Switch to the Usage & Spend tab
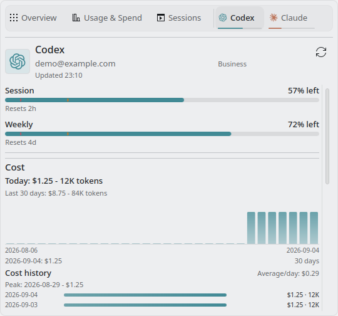 coord(107,18)
